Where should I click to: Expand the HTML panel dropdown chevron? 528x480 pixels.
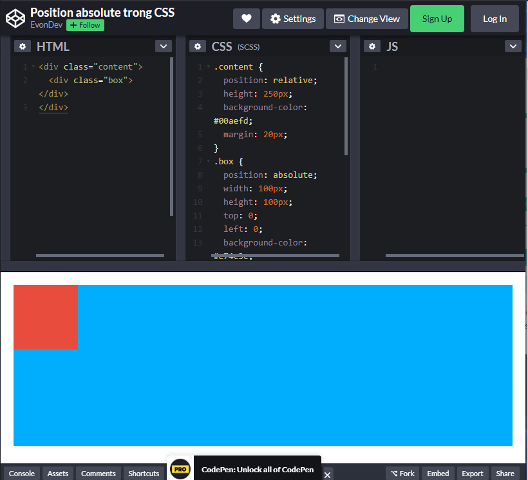(164, 46)
